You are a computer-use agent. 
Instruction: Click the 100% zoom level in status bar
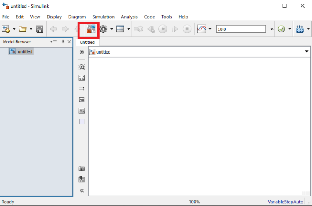pos(195,202)
